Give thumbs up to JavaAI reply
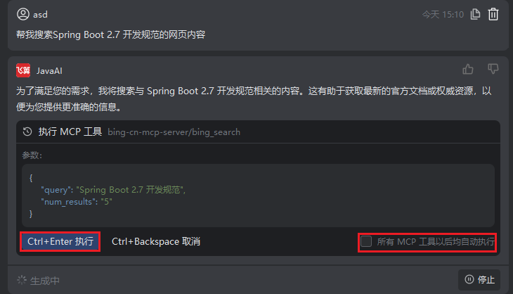The image size is (513, 294). (x=468, y=69)
